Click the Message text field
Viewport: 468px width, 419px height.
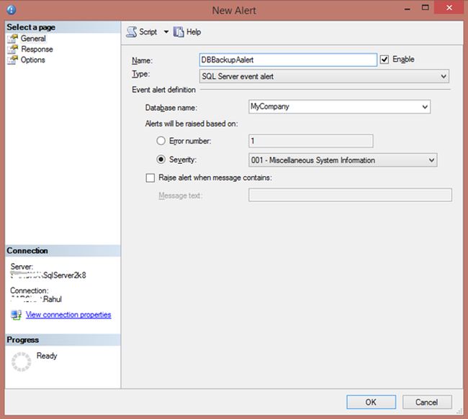(x=350, y=195)
